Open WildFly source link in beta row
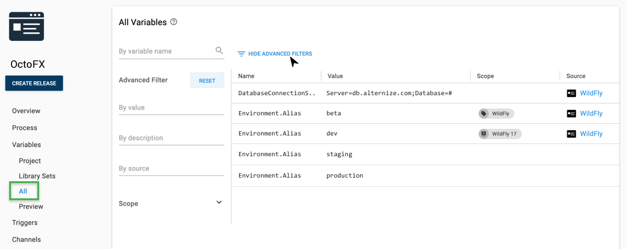The width and height of the screenshot is (626, 249). [x=591, y=114]
